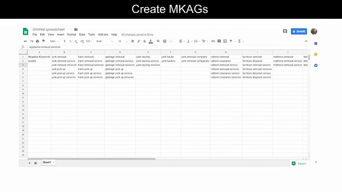Click All changes saved in Drive

[x=137, y=35]
